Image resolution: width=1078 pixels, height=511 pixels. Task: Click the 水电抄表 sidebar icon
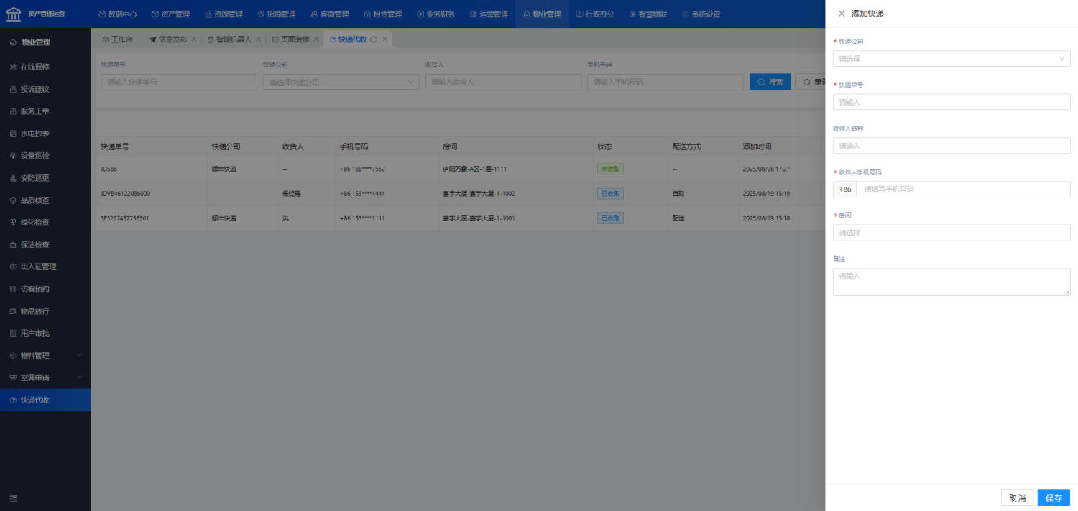coord(13,133)
